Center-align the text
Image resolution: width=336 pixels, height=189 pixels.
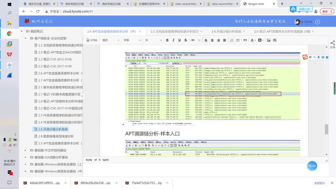click(x=212, y=40)
